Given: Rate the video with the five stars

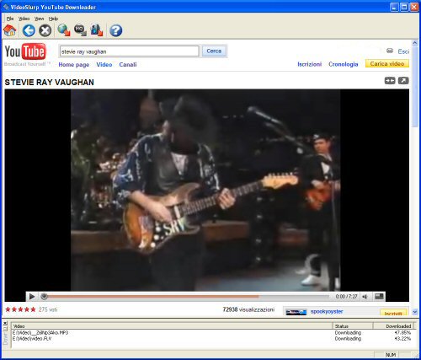Looking at the screenshot, I should tap(20, 309).
